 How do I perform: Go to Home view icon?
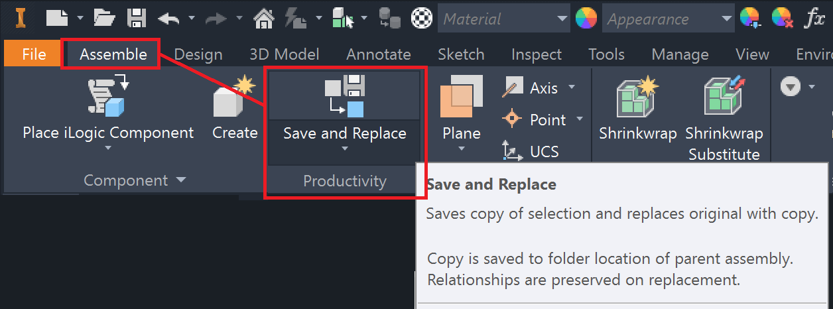pyautogui.click(x=264, y=18)
